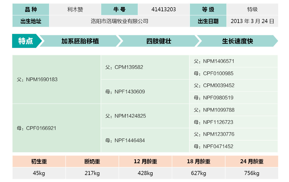Click the breed value 利木赞
This screenshot has height=182, width=289.
[75, 9]
